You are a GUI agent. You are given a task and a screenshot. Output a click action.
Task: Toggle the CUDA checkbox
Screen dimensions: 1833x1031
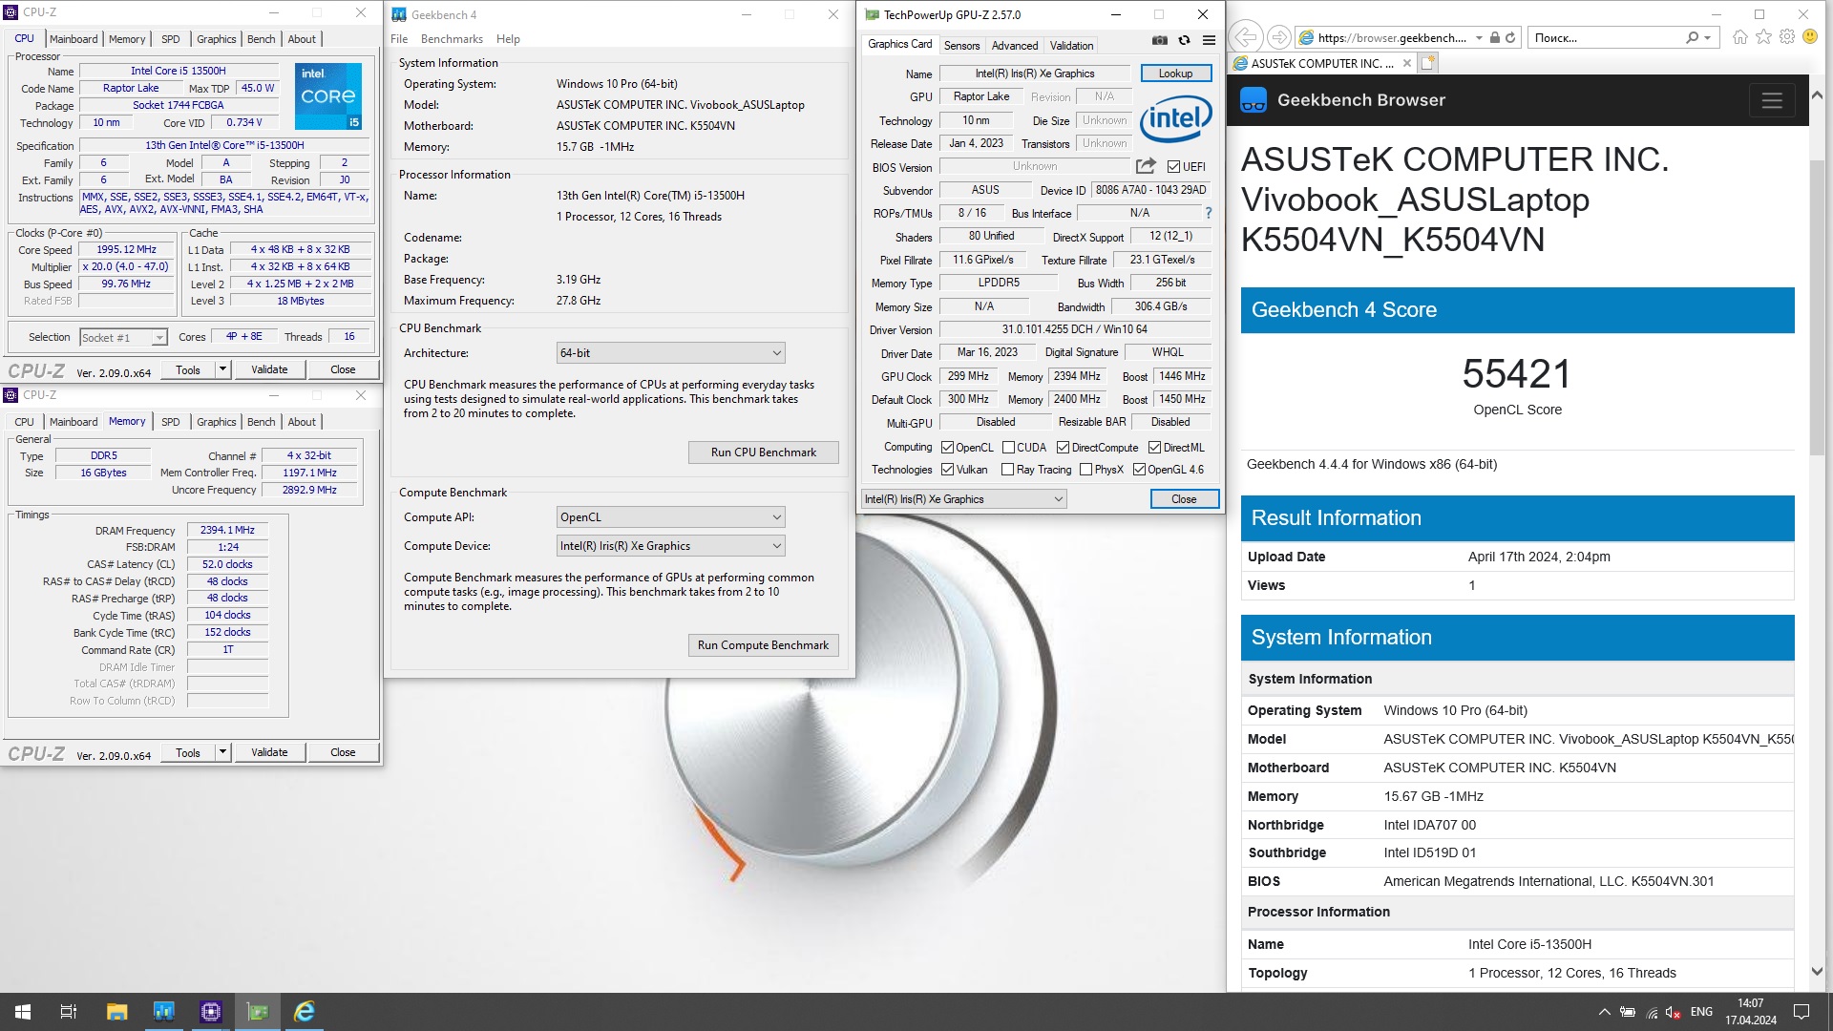point(1008,448)
